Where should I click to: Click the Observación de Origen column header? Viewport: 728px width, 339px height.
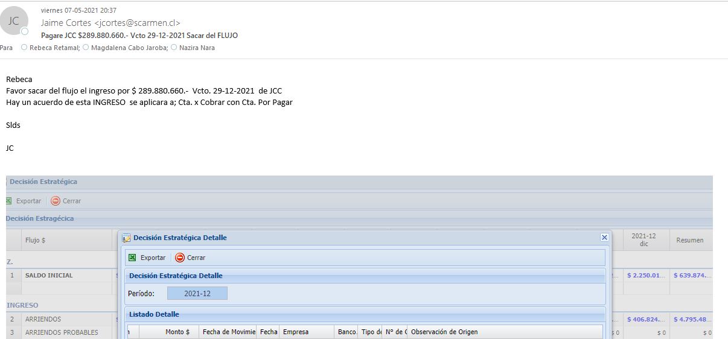(444, 332)
